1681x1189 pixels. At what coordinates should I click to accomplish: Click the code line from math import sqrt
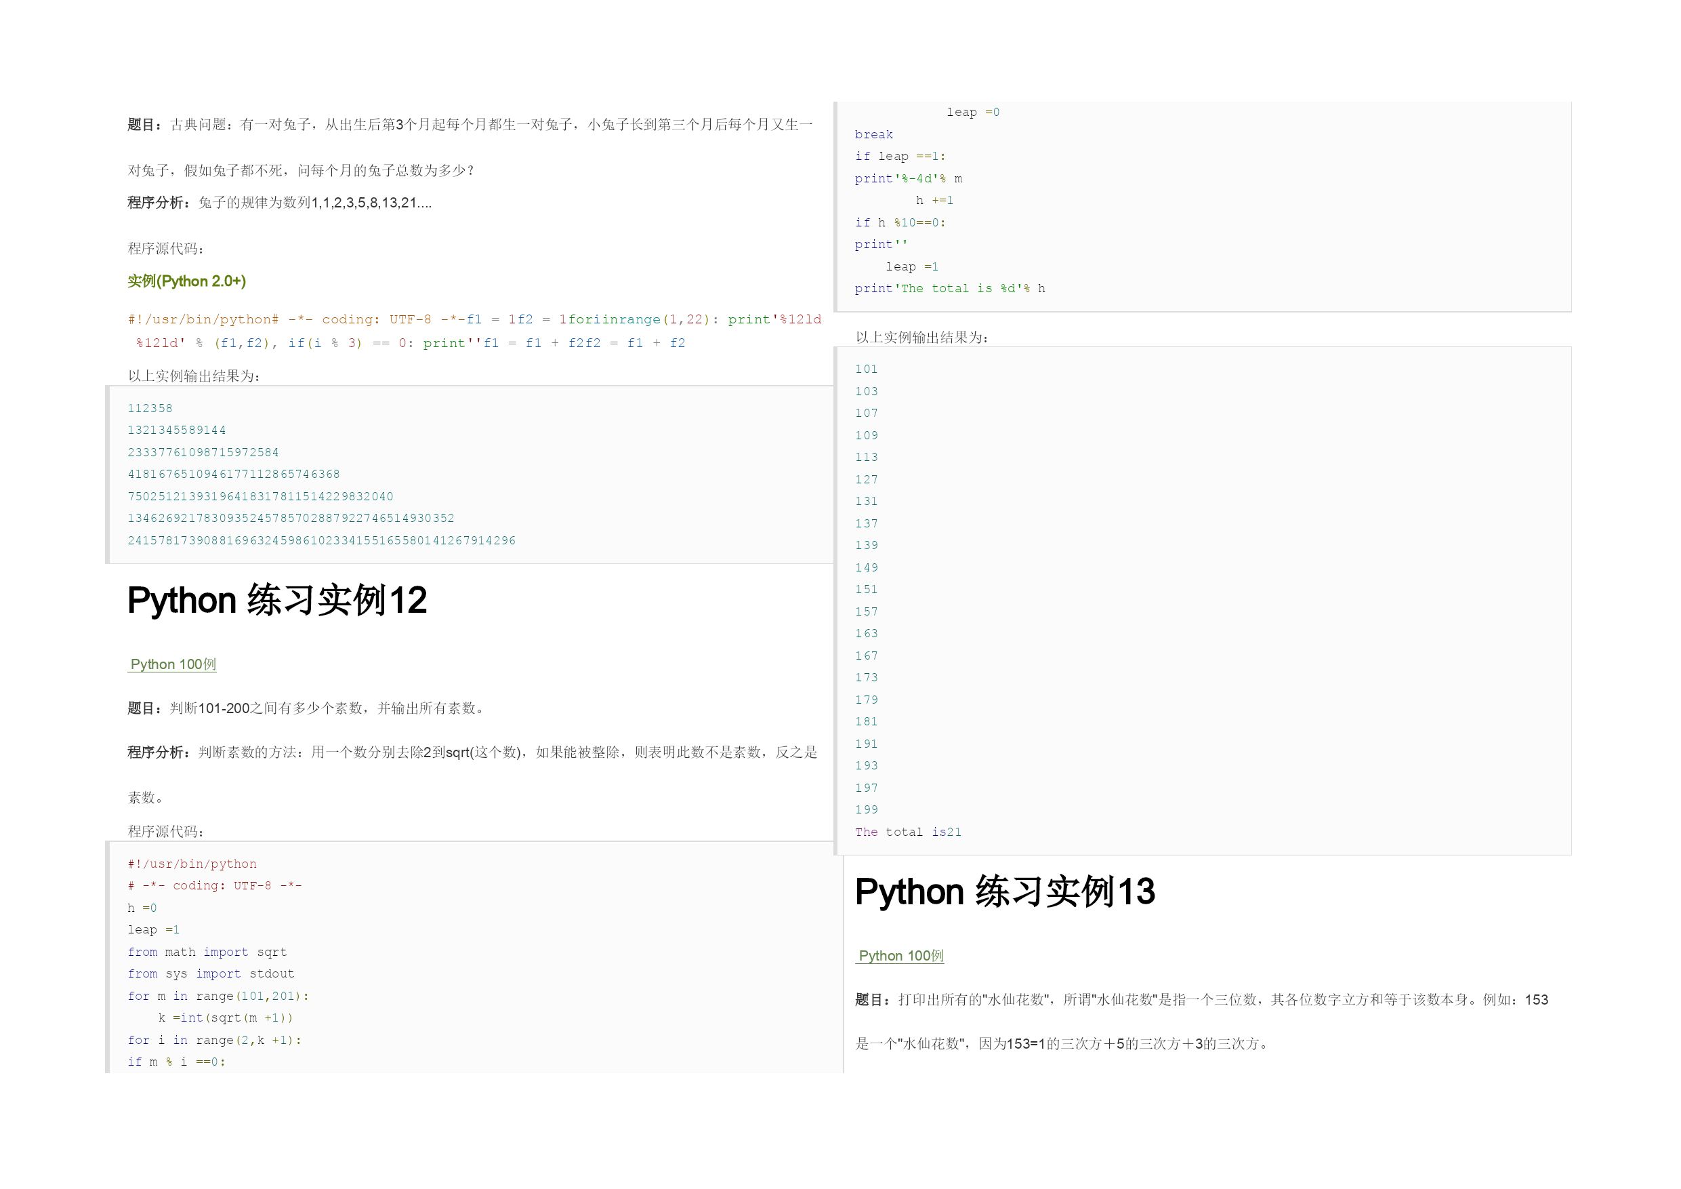(207, 952)
